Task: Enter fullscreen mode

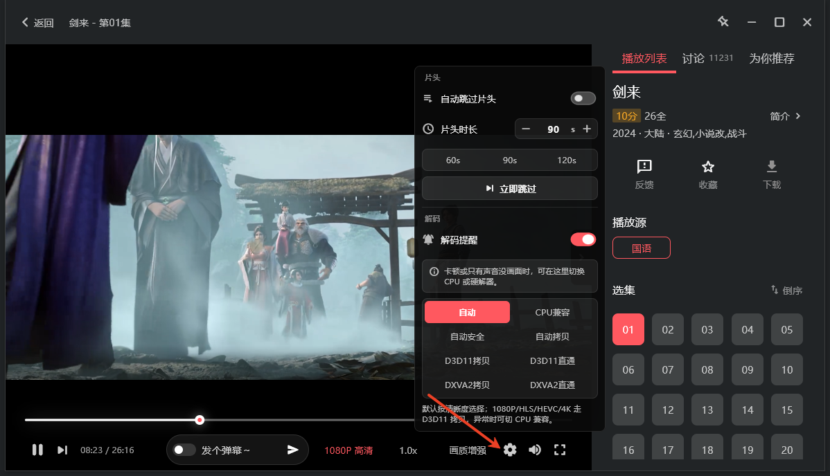Action: 560,450
